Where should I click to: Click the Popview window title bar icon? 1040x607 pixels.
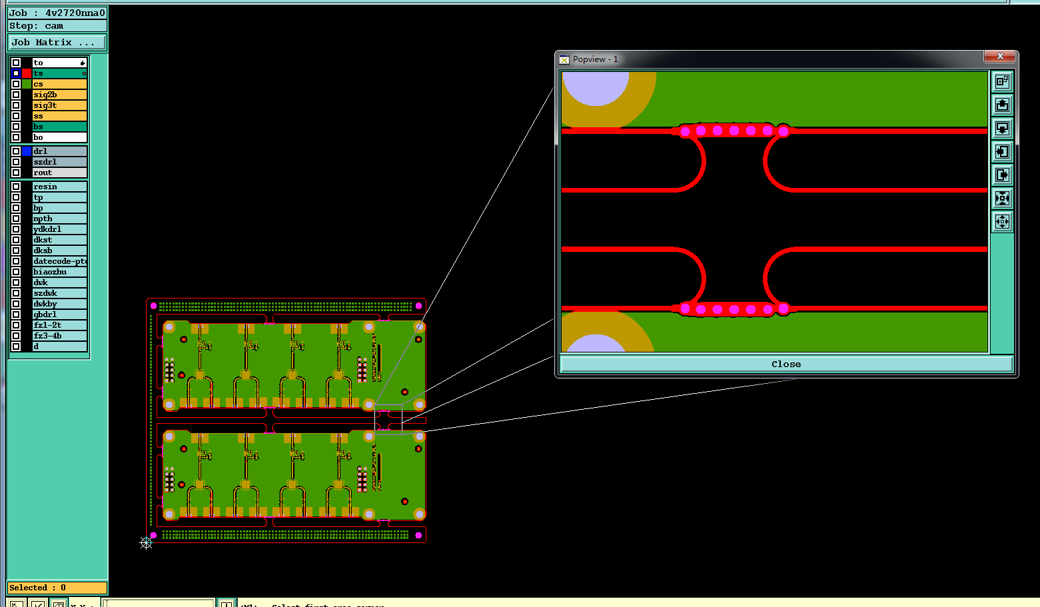point(564,59)
